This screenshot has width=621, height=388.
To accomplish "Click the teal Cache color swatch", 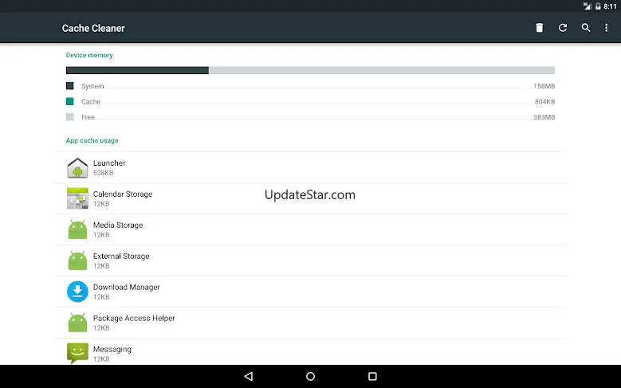I will 69,101.
